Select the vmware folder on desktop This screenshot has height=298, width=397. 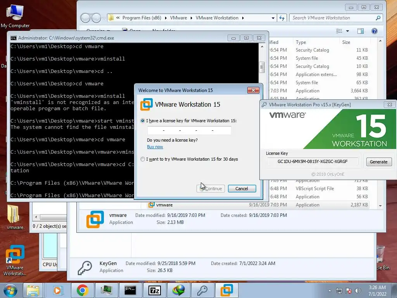(x=15, y=217)
